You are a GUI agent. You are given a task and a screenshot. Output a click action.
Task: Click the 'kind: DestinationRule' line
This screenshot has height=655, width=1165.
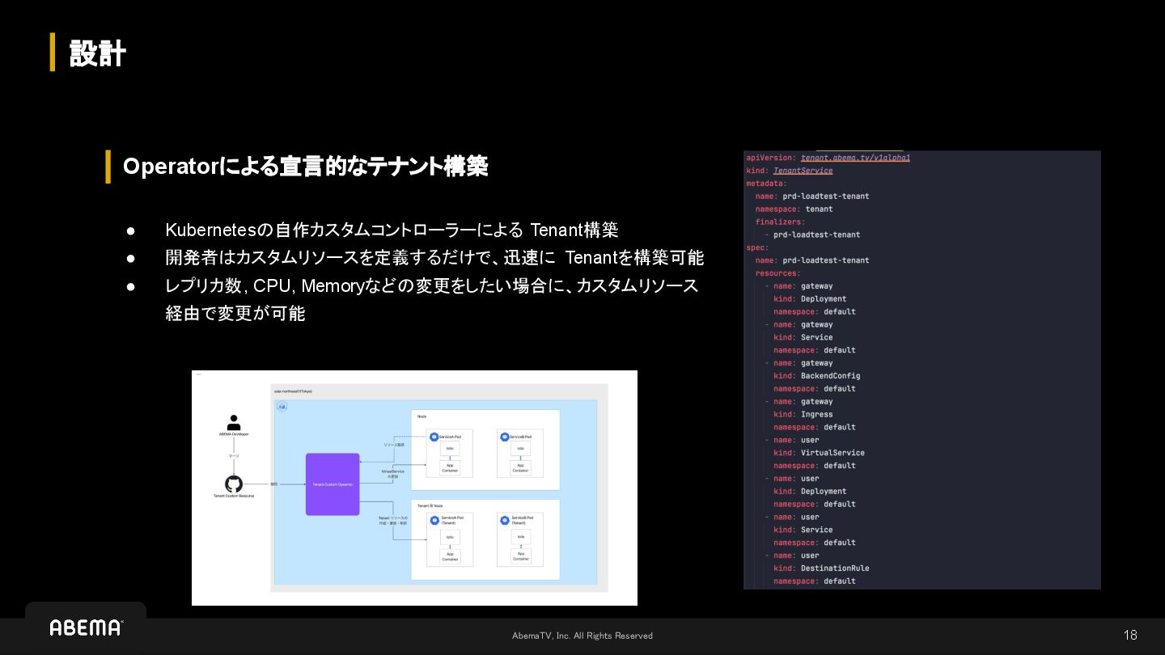(822, 568)
